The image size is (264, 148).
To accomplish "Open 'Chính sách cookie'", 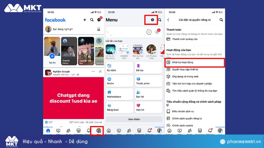I will tap(195, 125).
